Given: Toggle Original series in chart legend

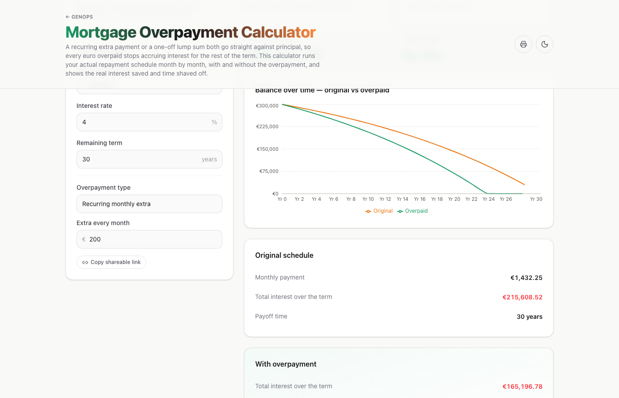Looking at the screenshot, I should coord(379,211).
